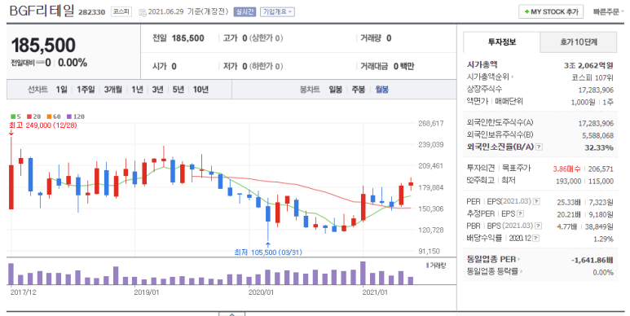Image resolution: width=630 pixels, height=316 pixels.
Task: Click the PER value 25.33배
Action: coord(568,201)
